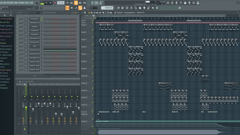
Task: Open the PATTERNS menu
Action: (x=10, y=3)
